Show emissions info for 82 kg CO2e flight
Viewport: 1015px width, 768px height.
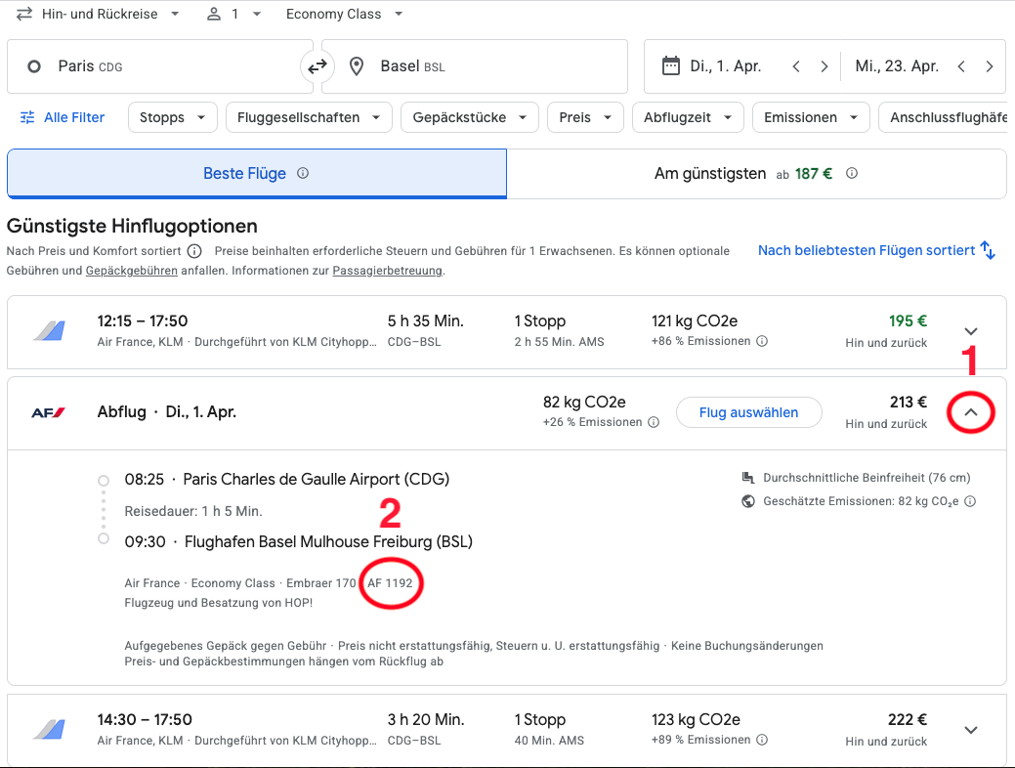[x=654, y=422]
